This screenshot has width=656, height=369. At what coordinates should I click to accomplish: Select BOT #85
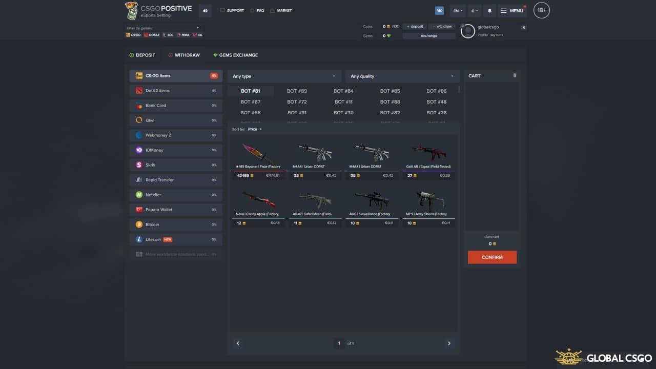coord(390,91)
